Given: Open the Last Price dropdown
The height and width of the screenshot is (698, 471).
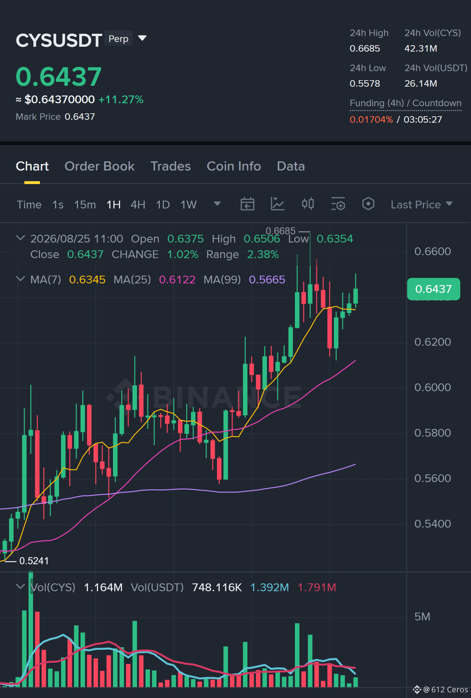Looking at the screenshot, I should tap(421, 205).
